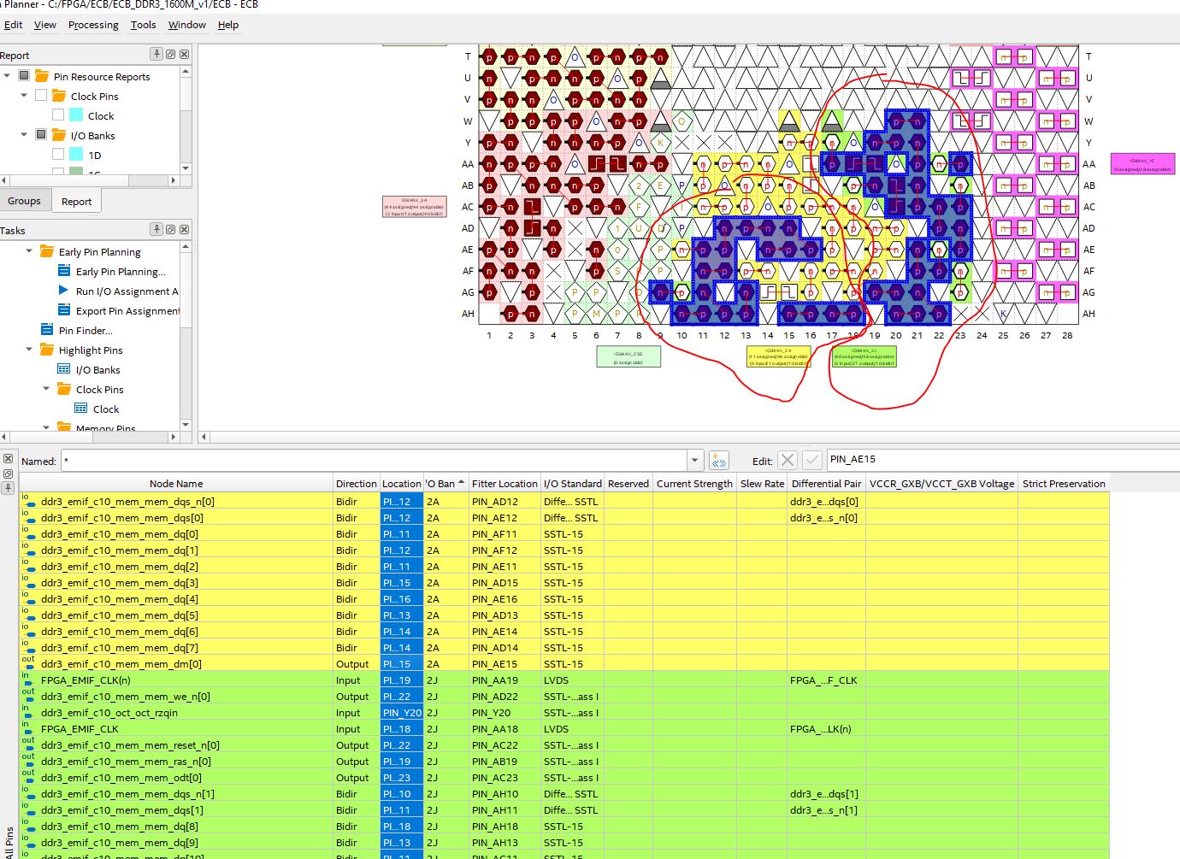This screenshot has height=859, width=1180.
Task: Toggle the I/O Banks checkbox in Report
Action: click(41, 135)
